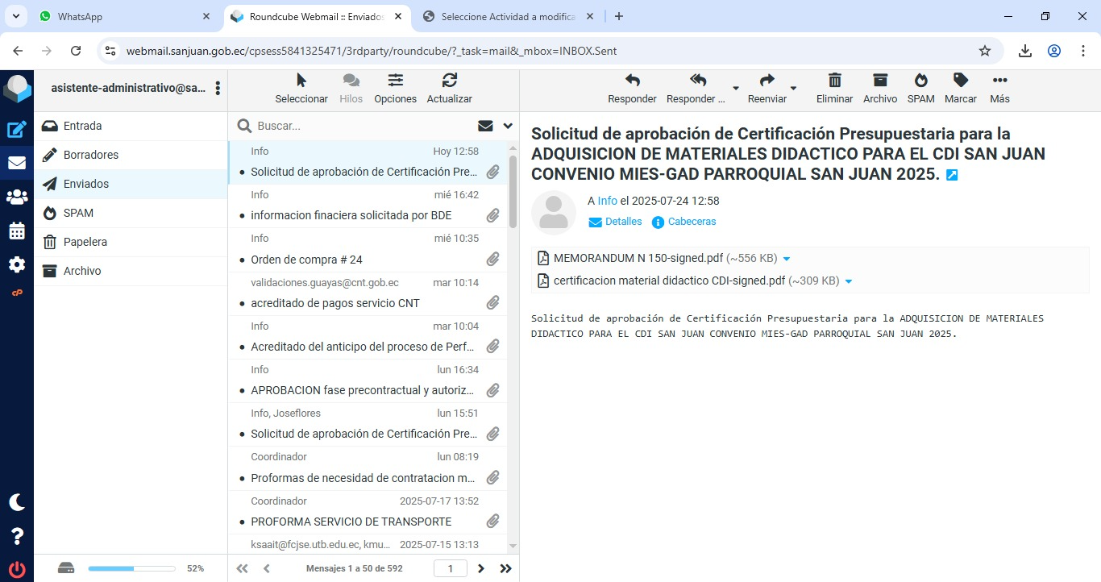Move message using the Archivo toolbar icon
This screenshot has width=1101, height=582.
coord(880,81)
